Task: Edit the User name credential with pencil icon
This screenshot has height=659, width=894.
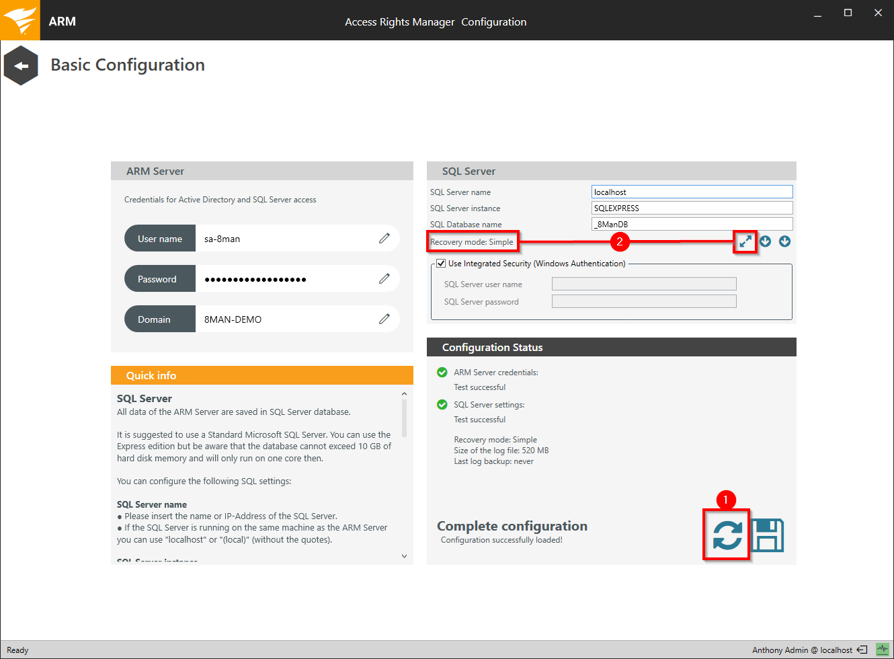Action: pos(384,238)
